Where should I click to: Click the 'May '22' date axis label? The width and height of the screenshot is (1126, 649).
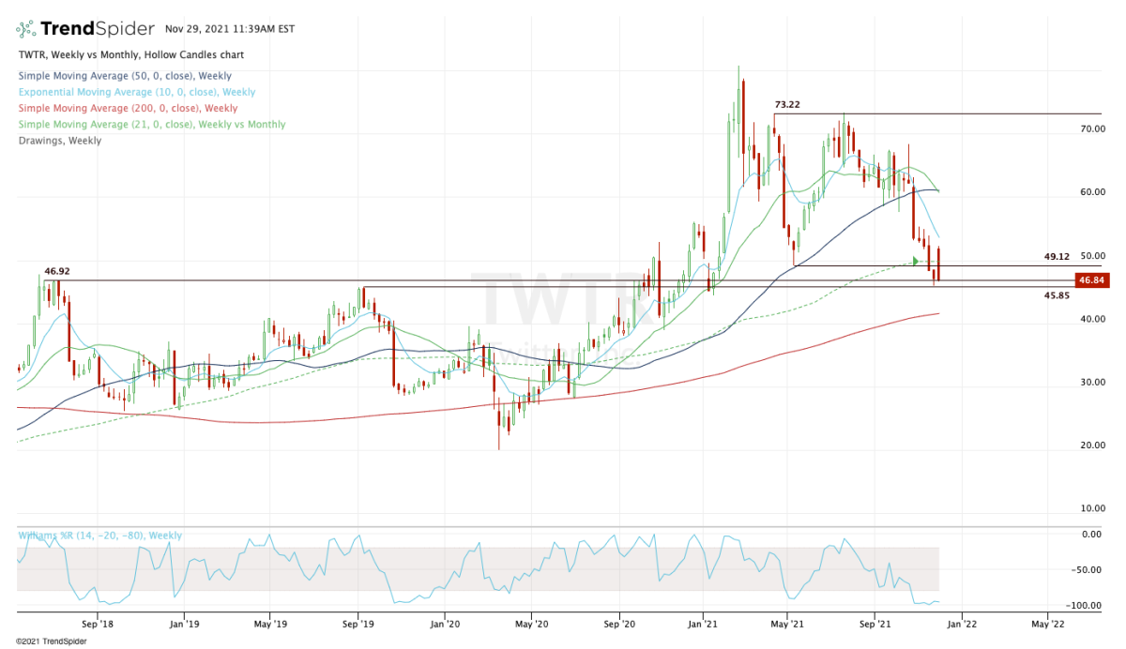tap(1047, 623)
